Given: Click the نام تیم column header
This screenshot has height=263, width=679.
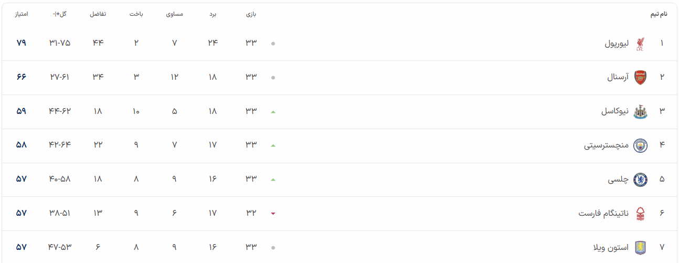Looking at the screenshot, I should 659,14.
